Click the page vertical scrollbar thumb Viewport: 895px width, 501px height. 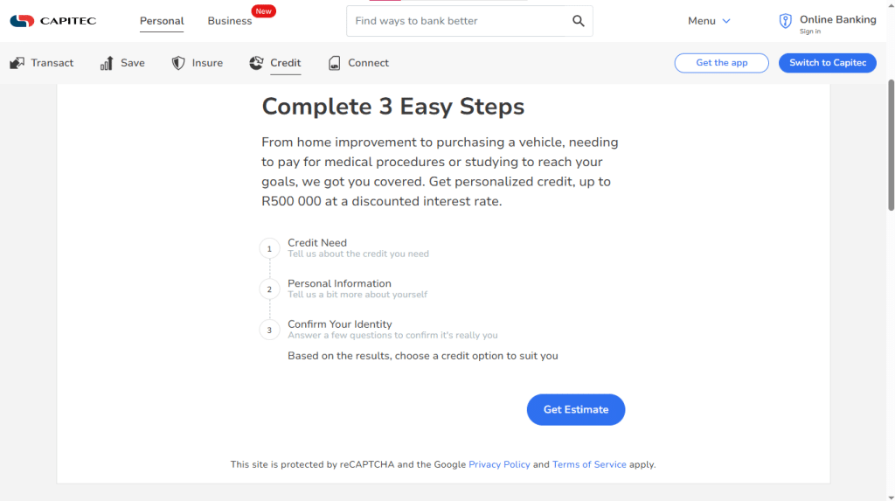(x=891, y=146)
